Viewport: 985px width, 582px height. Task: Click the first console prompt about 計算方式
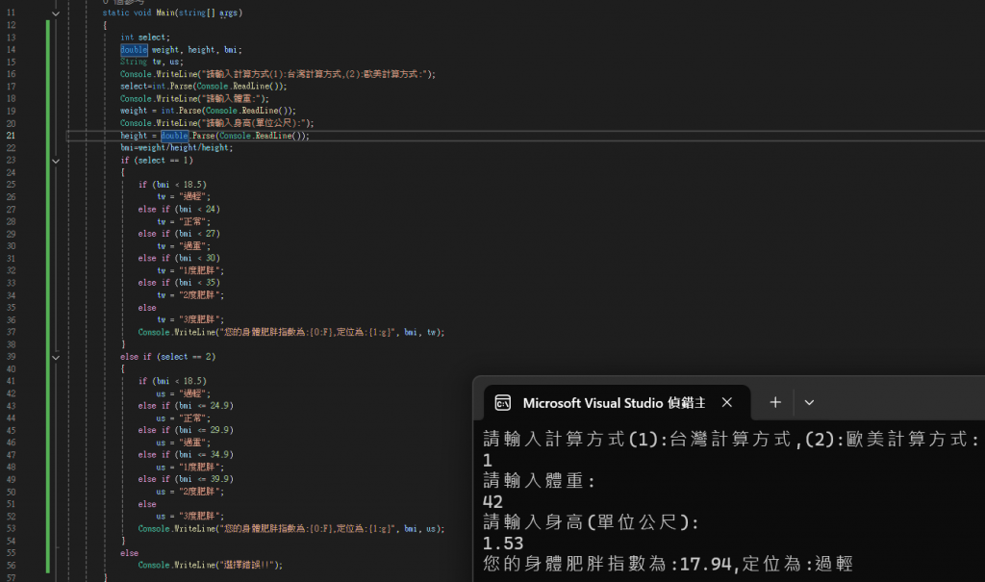pos(731,440)
